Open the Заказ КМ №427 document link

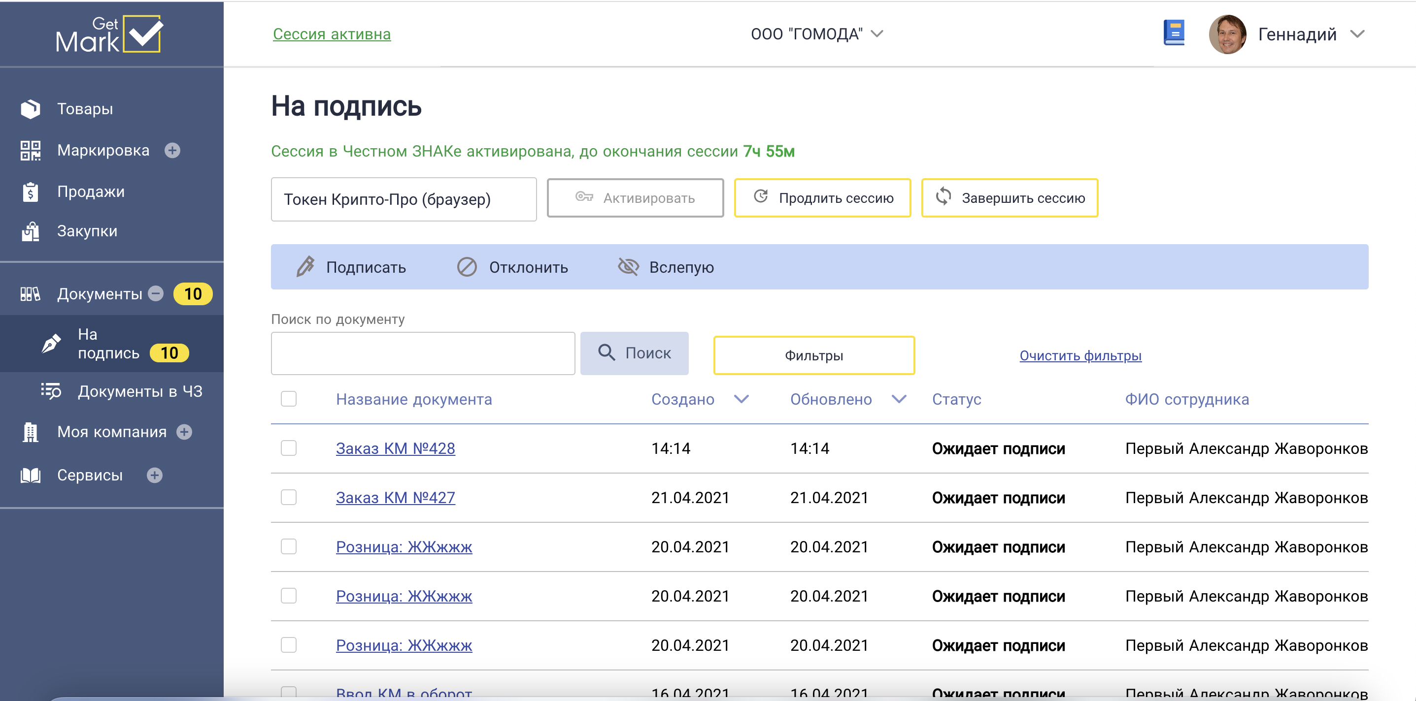pyautogui.click(x=395, y=497)
